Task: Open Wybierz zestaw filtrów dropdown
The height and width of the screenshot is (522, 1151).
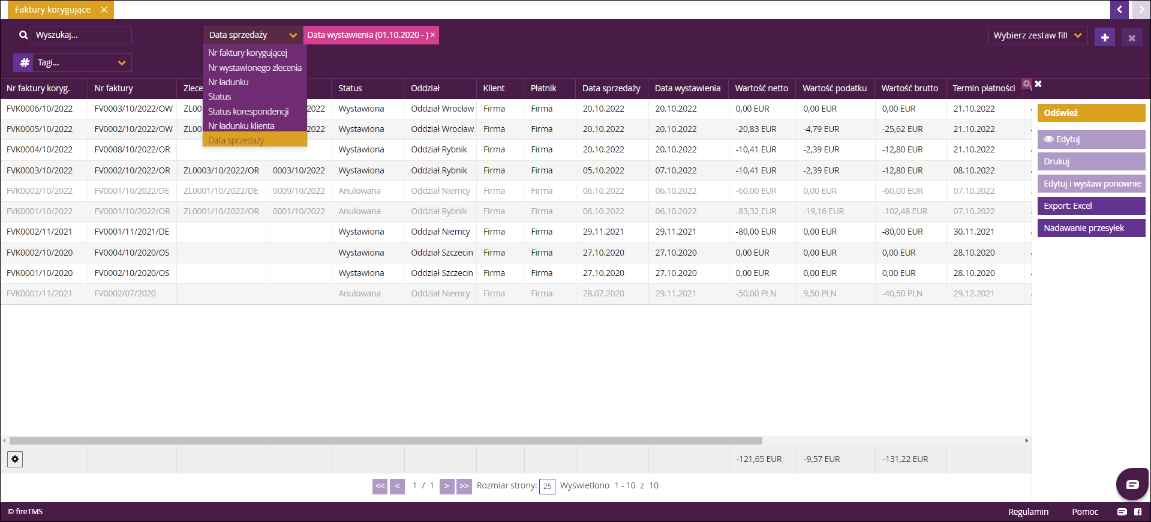Action: (1038, 35)
